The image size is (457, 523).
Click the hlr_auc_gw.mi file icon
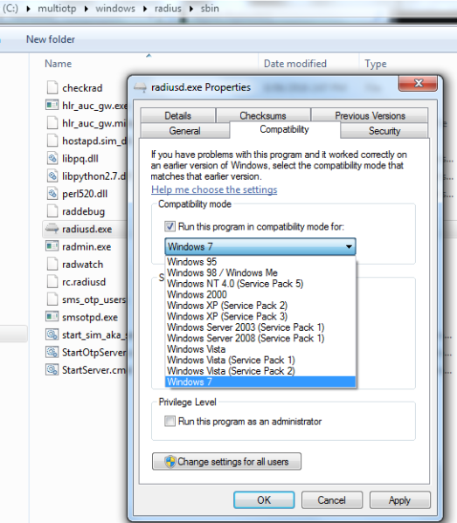point(52,123)
